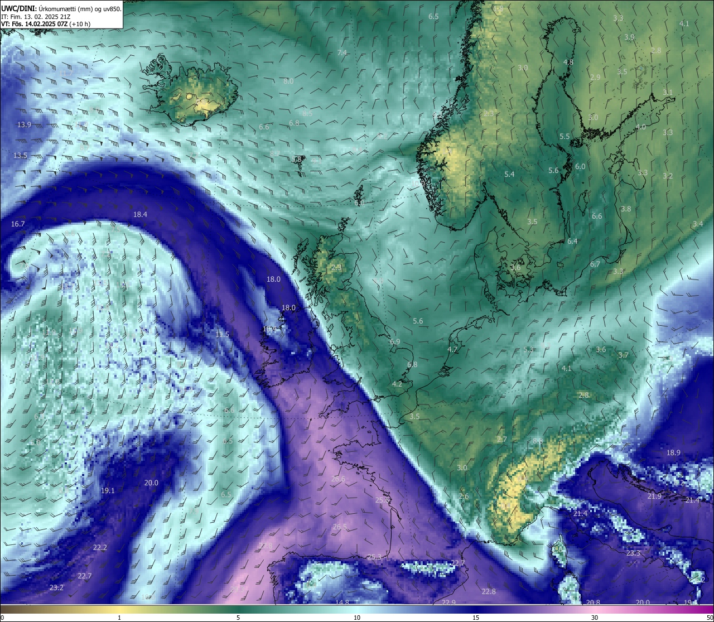Click the 4.0 value label on the map
This screenshot has height=622, width=714.
point(641,127)
